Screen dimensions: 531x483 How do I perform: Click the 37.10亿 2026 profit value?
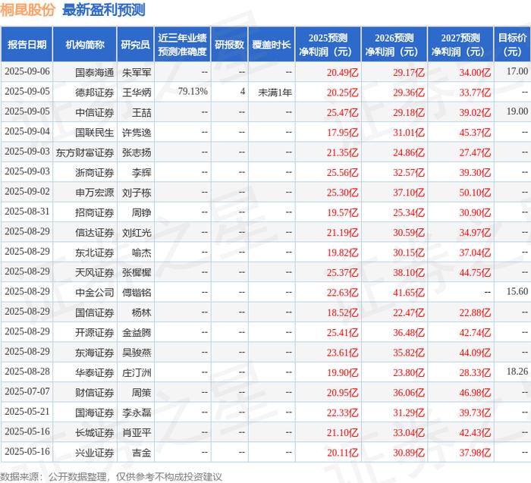(409, 193)
